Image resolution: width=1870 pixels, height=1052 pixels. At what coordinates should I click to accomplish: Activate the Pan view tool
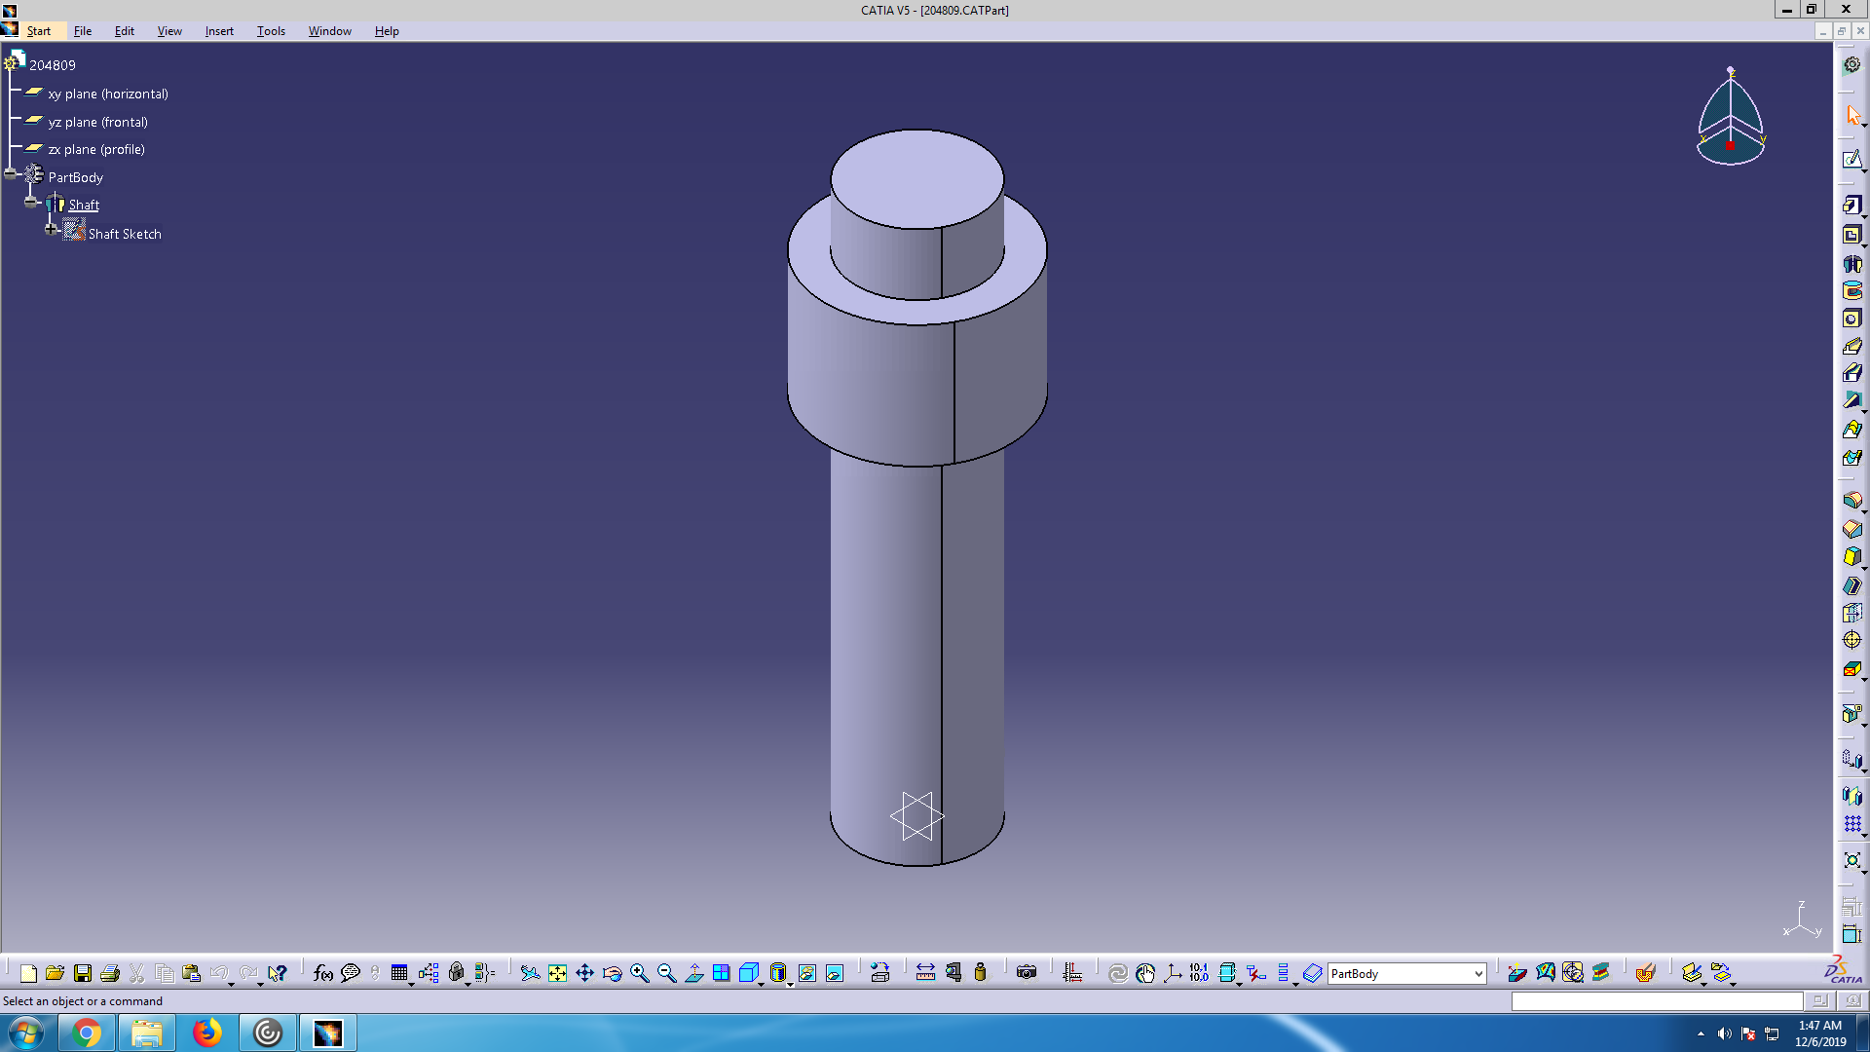pos(584,973)
